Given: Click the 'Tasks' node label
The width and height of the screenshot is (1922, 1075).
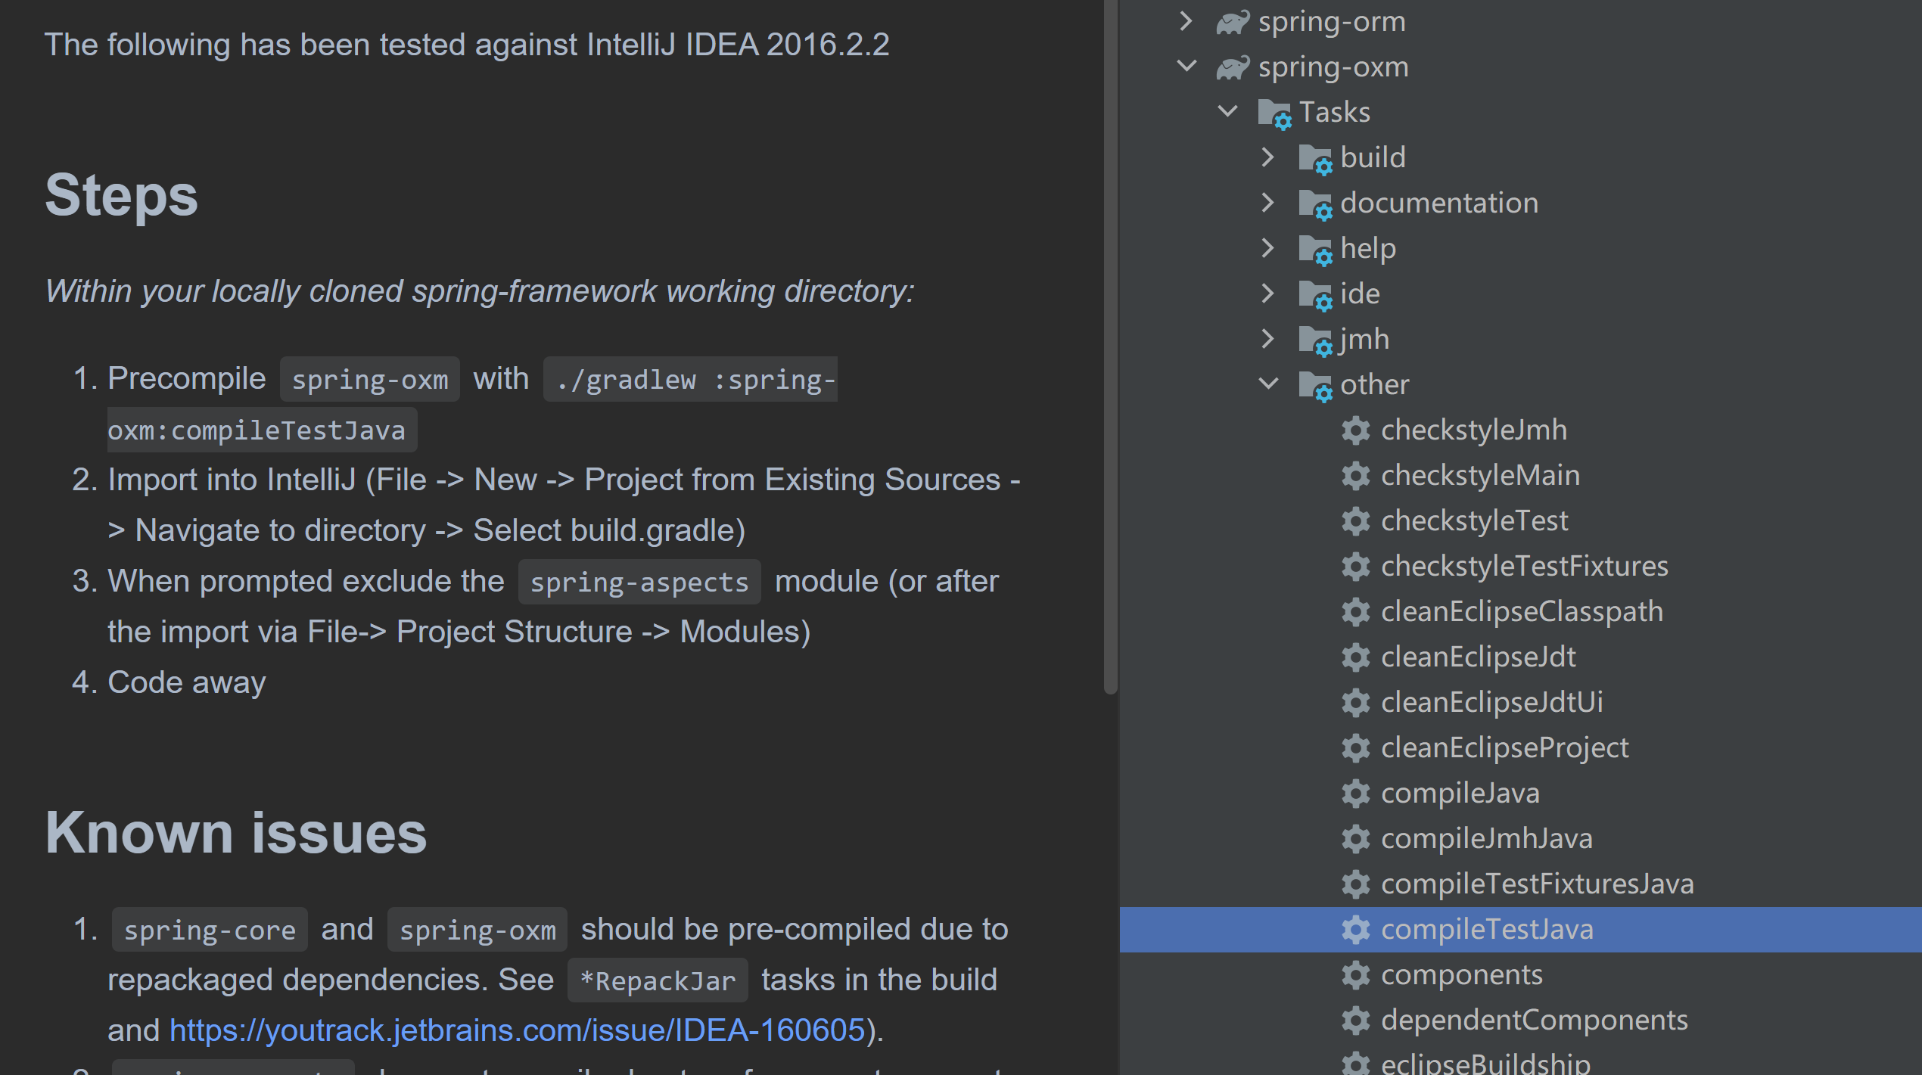Looking at the screenshot, I should click(x=1334, y=113).
